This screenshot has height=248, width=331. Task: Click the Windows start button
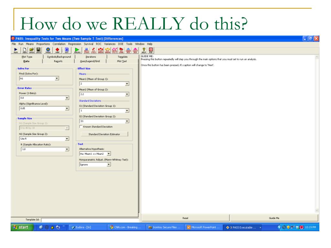(x=22, y=227)
